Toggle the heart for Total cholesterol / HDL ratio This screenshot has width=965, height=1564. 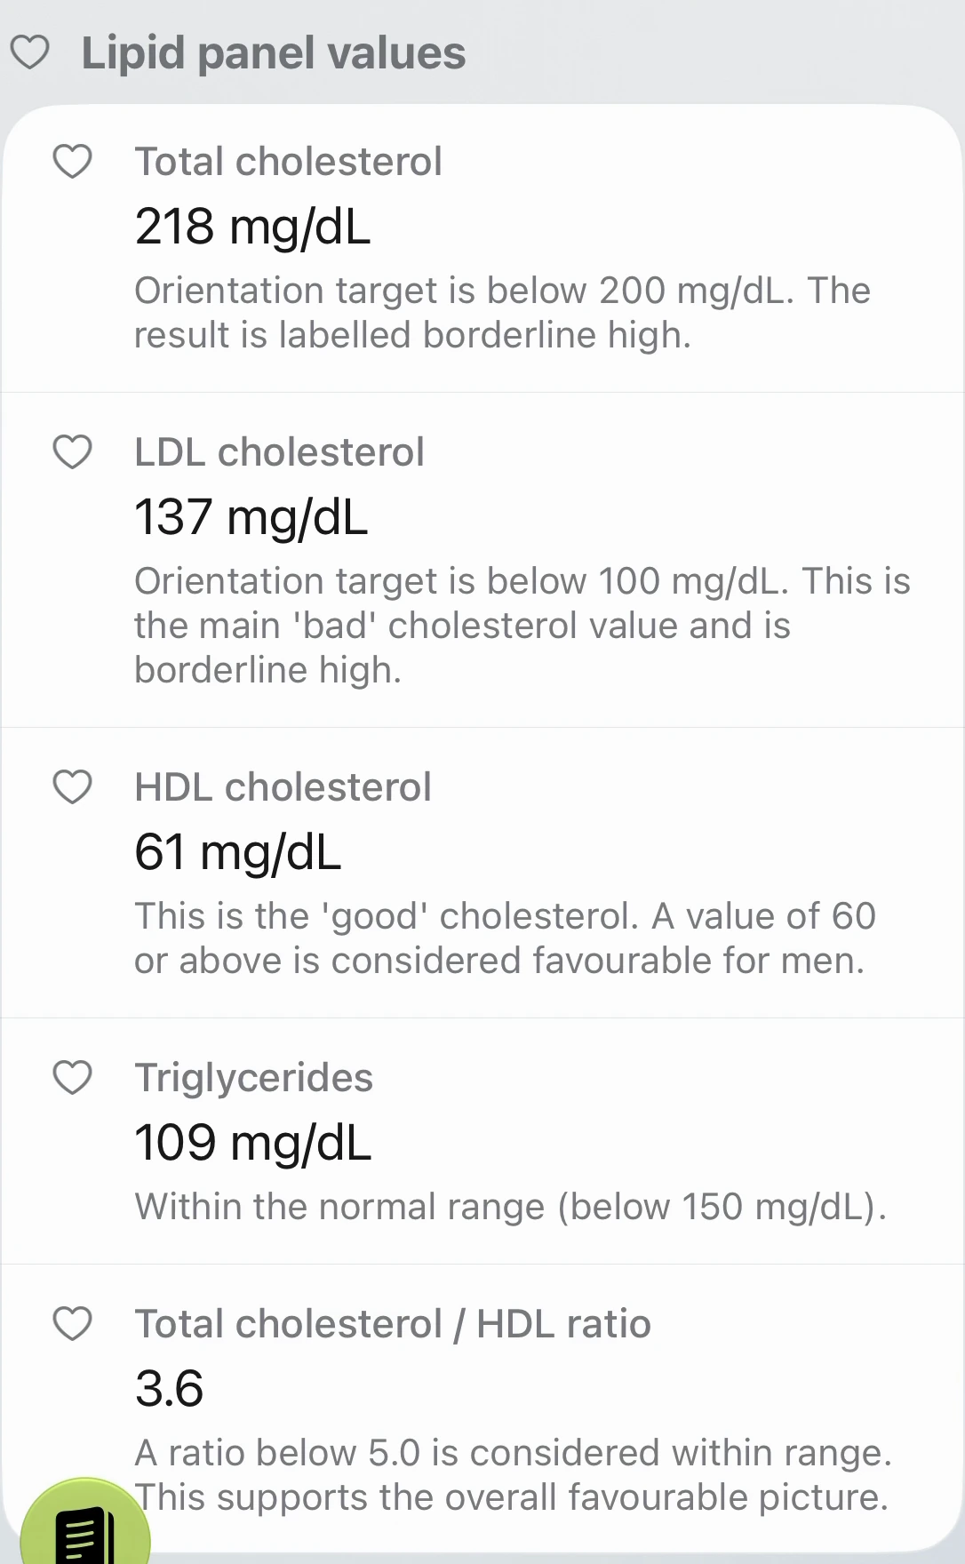point(73,1323)
